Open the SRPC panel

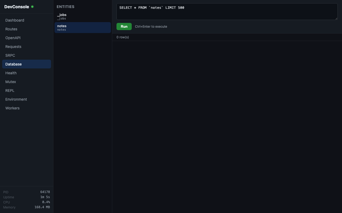point(10,55)
